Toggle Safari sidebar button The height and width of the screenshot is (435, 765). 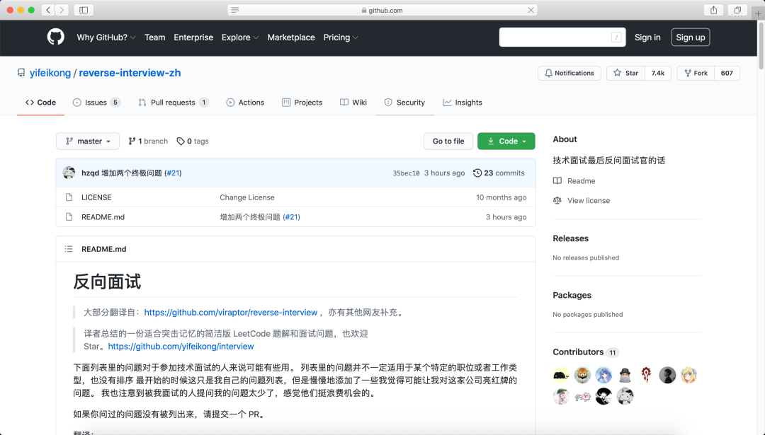[84, 10]
